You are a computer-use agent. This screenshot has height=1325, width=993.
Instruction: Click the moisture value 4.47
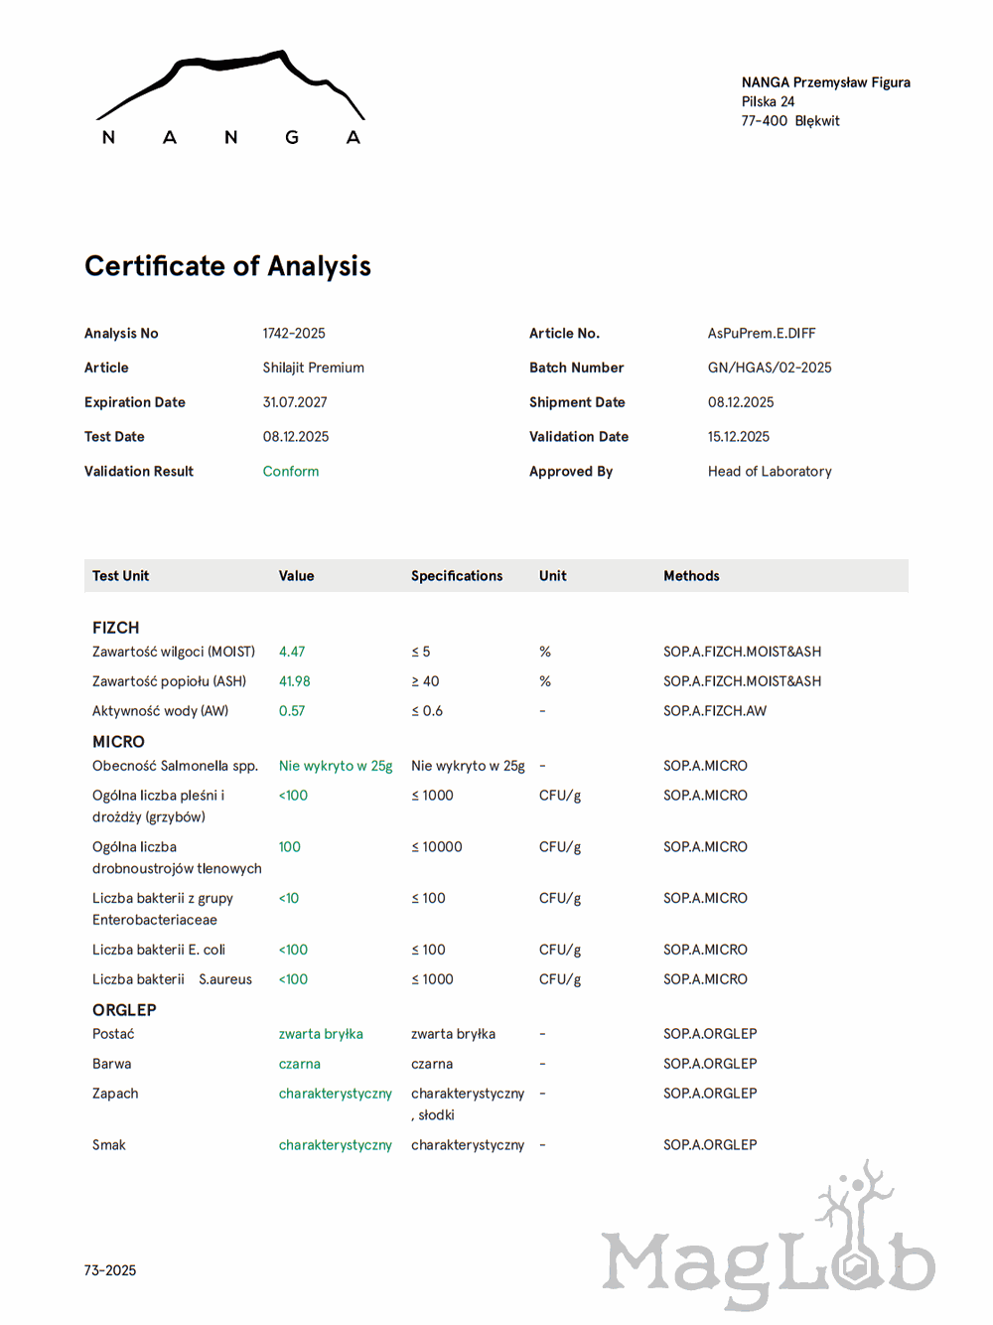point(292,653)
